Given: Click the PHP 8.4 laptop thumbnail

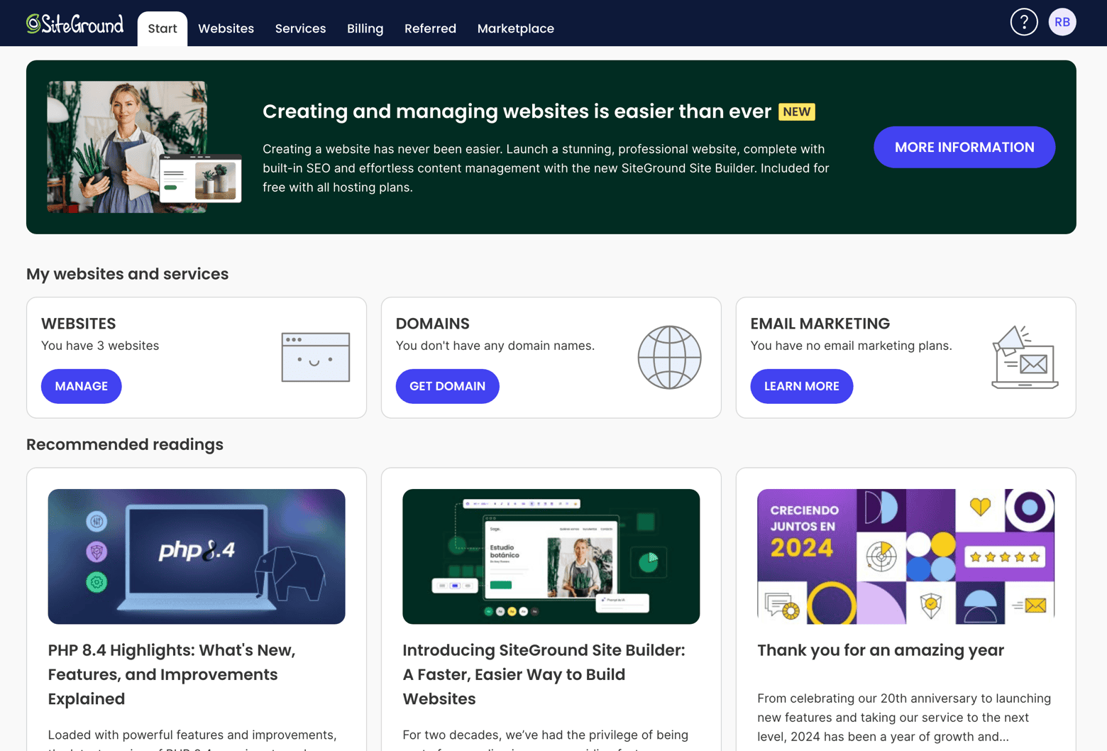Looking at the screenshot, I should 197,557.
